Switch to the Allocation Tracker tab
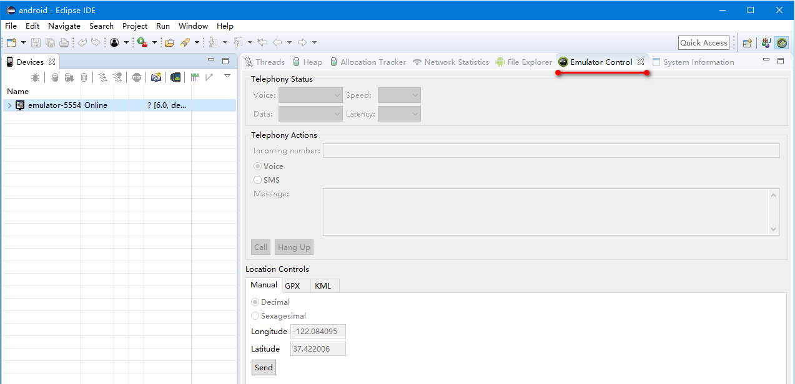 368,62
